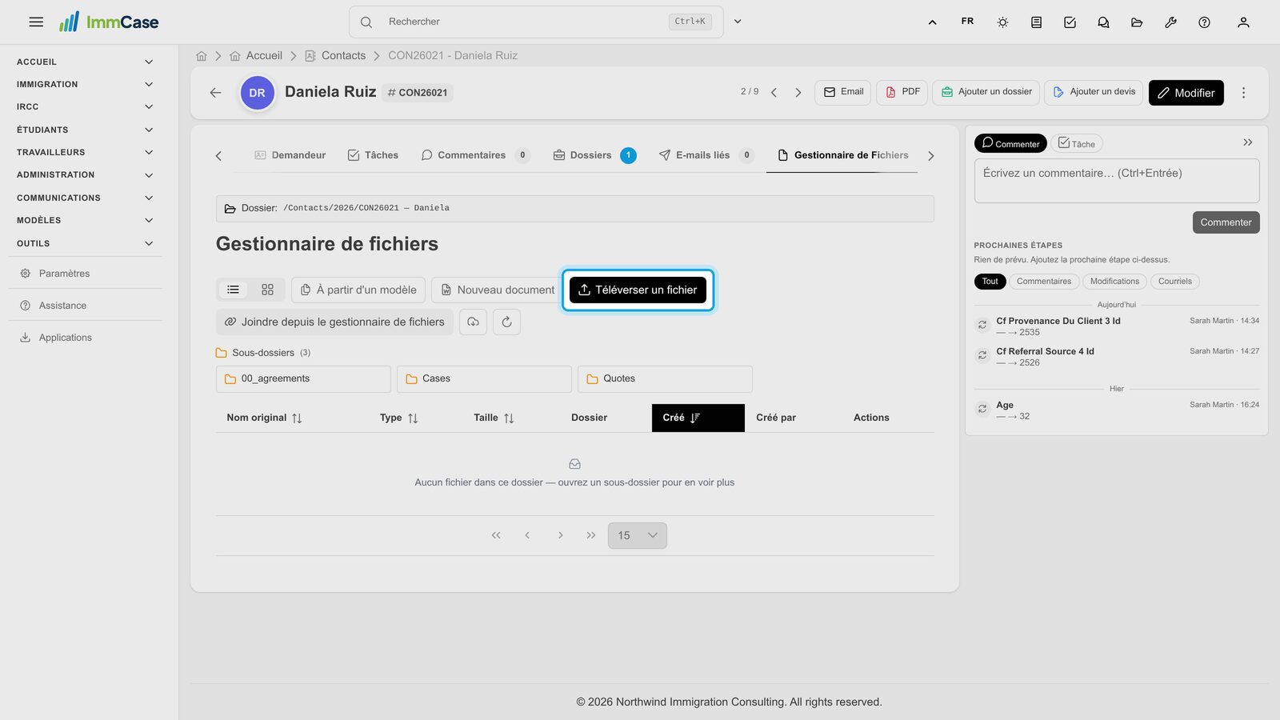1280x720 pixels.
Task: Filter activity by Courriels chip
Action: (1174, 282)
